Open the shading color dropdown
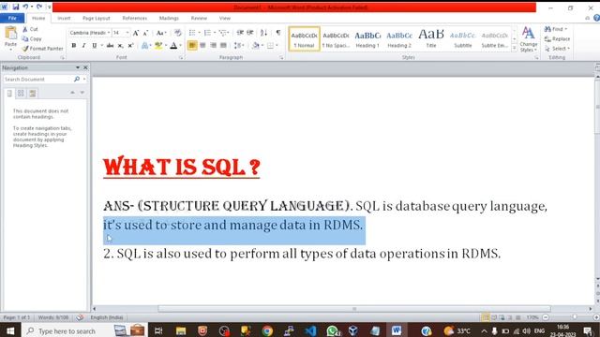This screenshot has width=600, height=337. (x=262, y=46)
